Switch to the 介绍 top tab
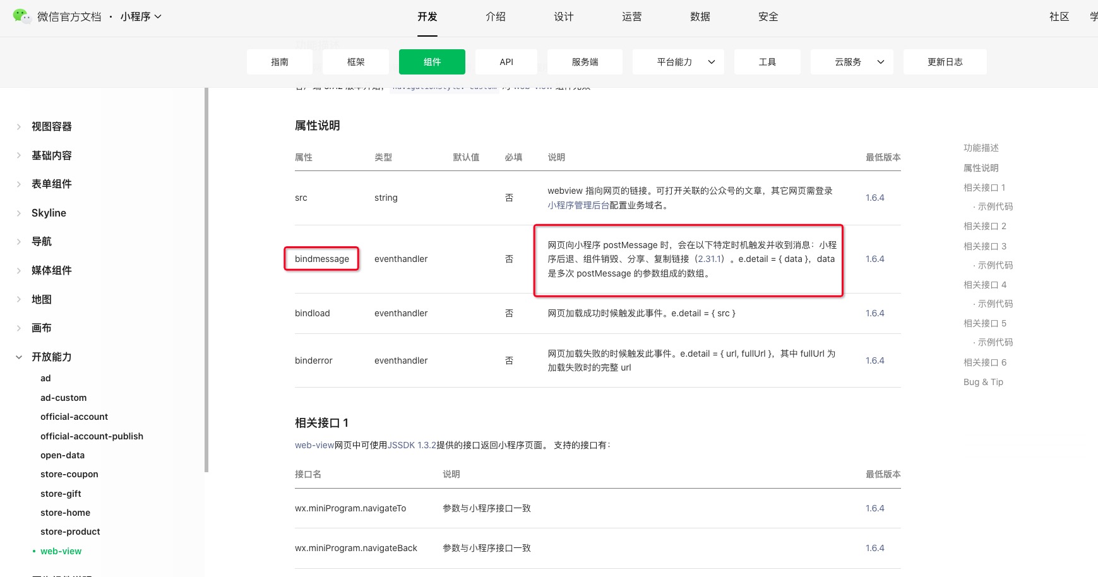Screen dimensions: 1098x577 pos(495,17)
